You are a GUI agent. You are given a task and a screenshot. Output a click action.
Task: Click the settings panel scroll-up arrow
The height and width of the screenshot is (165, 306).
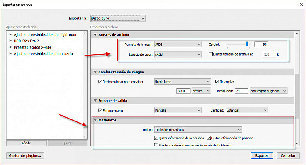[297, 34]
